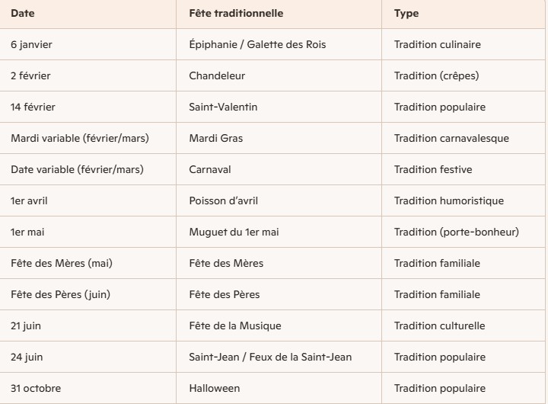Image resolution: width=548 pixels, height=404 pixels.
Task: Select the Carnaval cell
Action: click(210, 170)
